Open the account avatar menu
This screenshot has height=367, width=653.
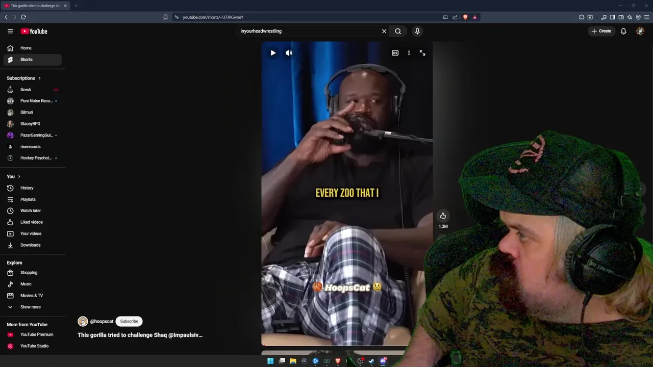coord(640,31)
